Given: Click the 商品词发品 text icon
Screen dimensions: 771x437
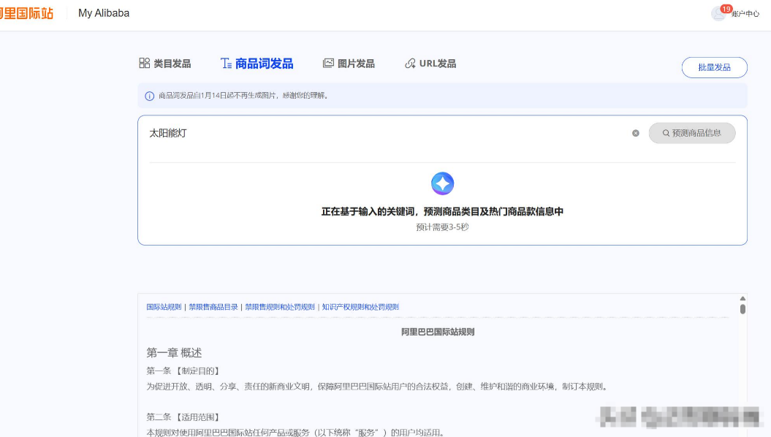Looking at the screenshot, I should coord(227,64).
